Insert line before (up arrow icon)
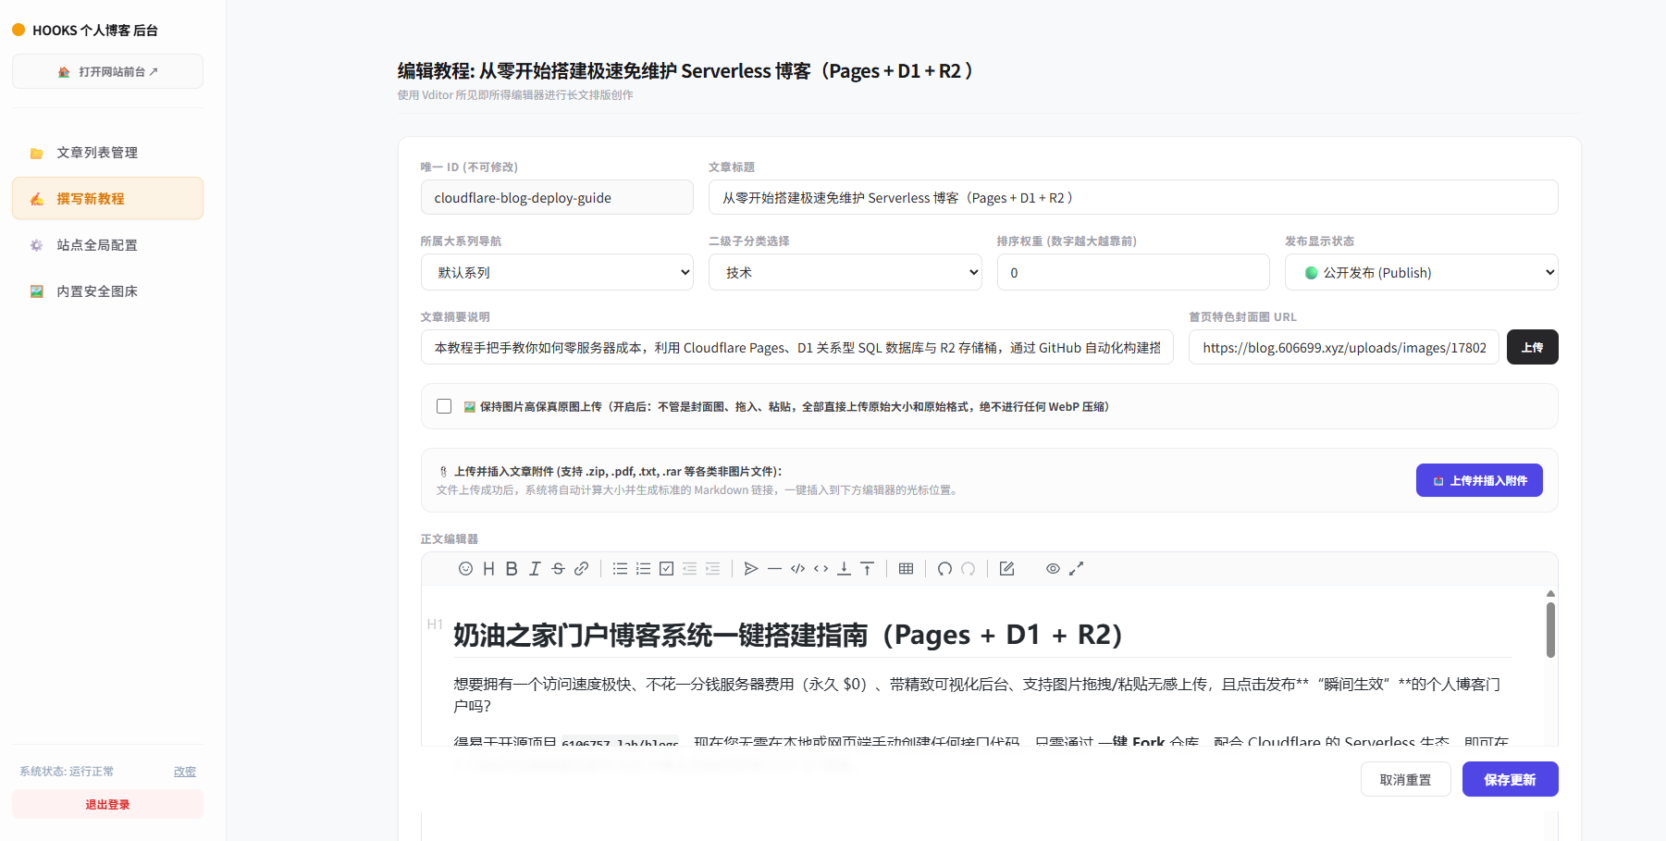Viewport: 1666px width, 841px height. click(x=867, y=569)
